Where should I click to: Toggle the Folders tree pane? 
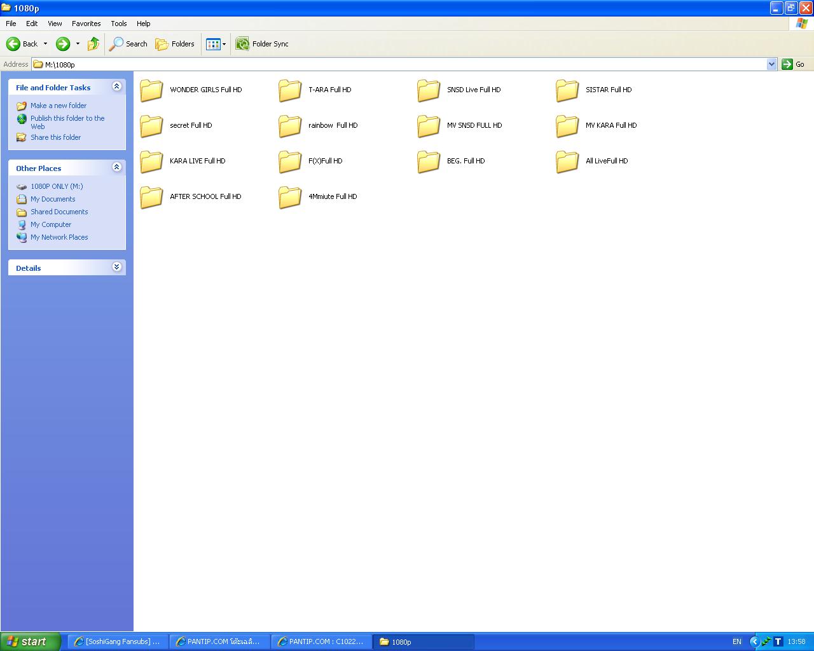coord(175,44)
